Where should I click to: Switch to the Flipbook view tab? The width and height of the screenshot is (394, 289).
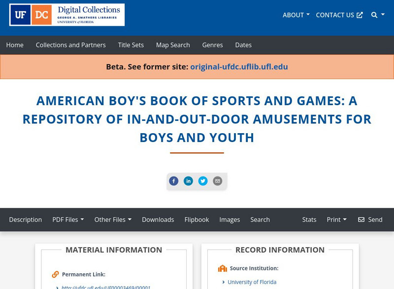(x=197, y=220)
